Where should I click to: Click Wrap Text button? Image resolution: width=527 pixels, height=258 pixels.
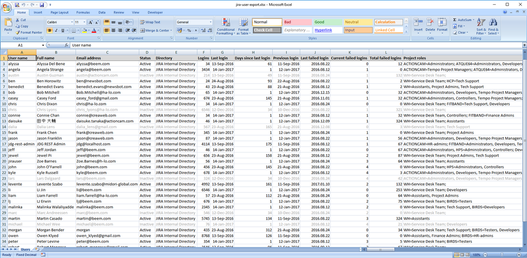(x=150, y=22)
